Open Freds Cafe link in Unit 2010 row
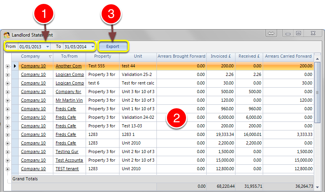Image resolution: width=325 pixels, height=192 pixels. [x=66, y=143]
